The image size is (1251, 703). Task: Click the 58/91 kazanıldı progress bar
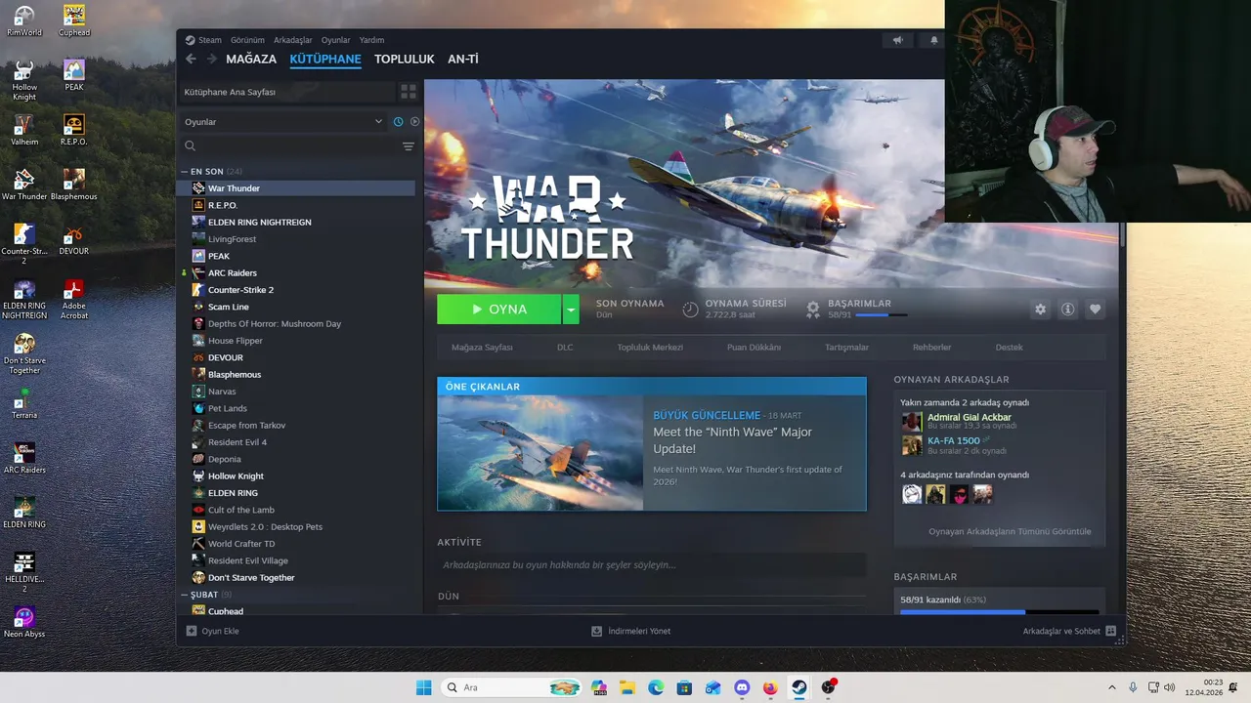point(998,612)
